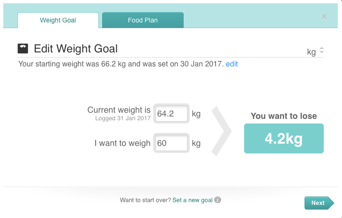Switch to the Food Plan tab
The image size is (342, 218).
click(x=143, y=20)
